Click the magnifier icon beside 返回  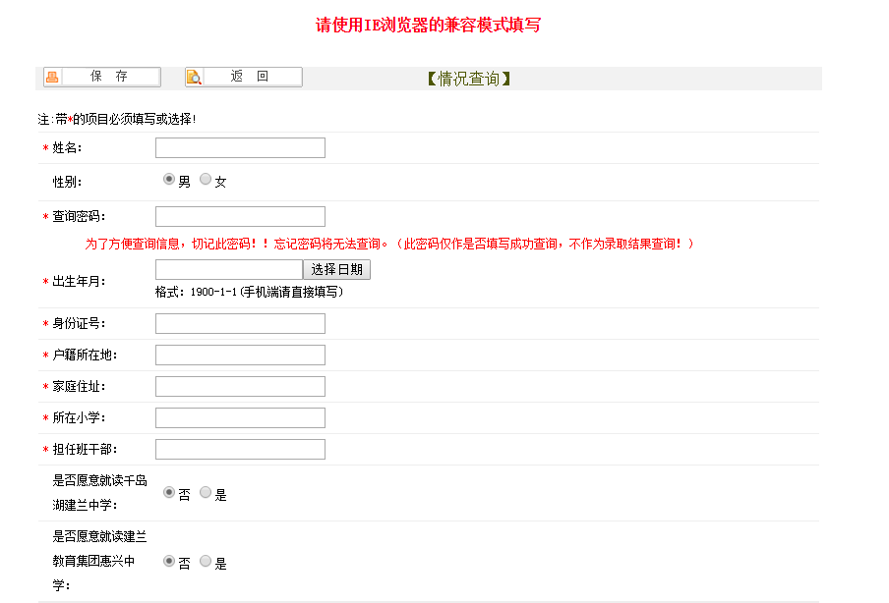(x=194, y=78)
